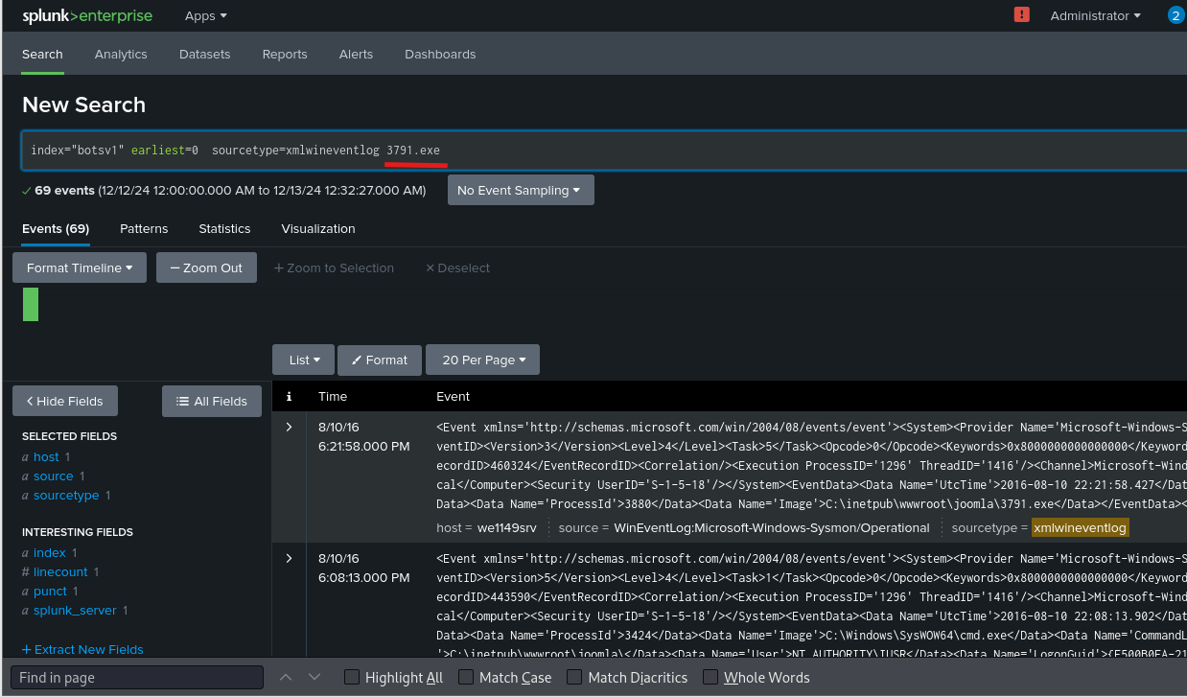Screen dimensions: 1187x697
Task: Open the index interesting field
Action: (50, 553)
